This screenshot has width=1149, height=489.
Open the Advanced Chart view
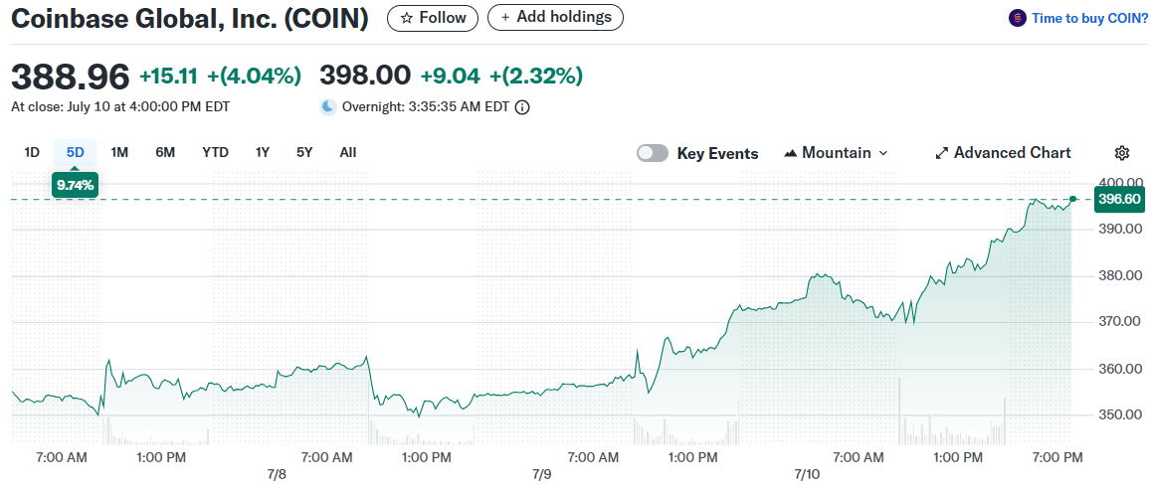coord(1003,153)
